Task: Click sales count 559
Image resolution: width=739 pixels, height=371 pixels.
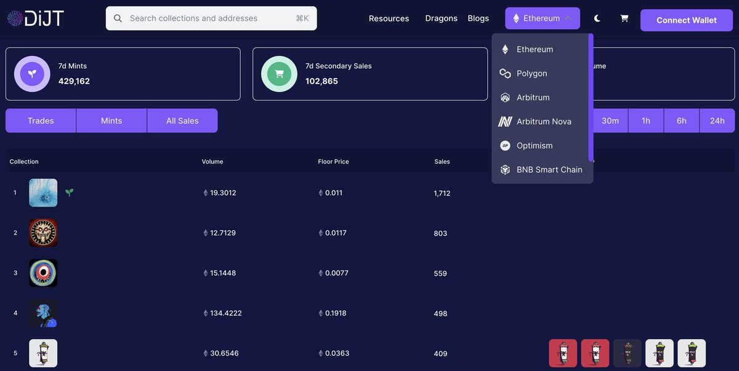Action: [x=440, y=273]
